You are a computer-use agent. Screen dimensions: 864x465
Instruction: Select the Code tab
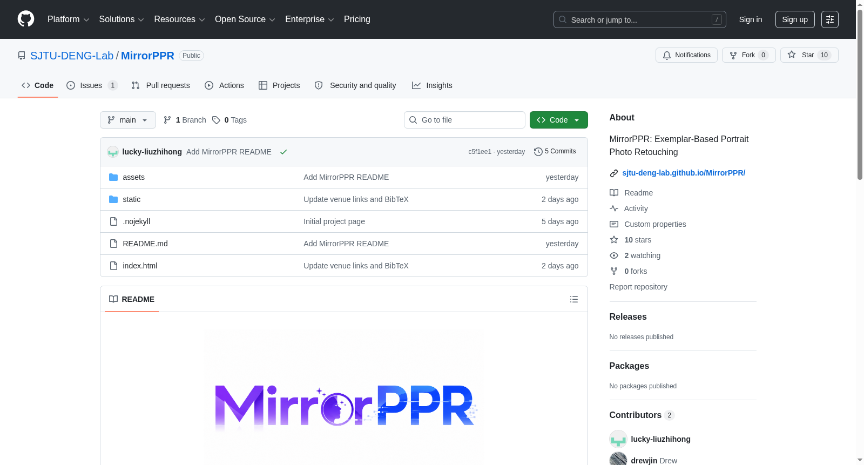pos(37,85)
